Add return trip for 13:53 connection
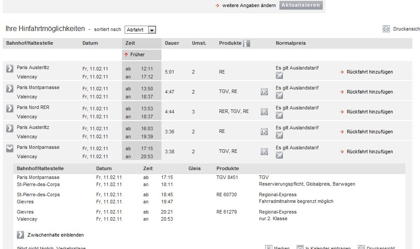The height and width of the screenshot is (249, 420). pos(369,112)
